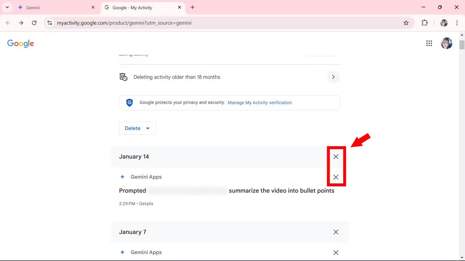Switch to the Gemini tab
This screenshot has width=465, height=261.
(56, 8)
